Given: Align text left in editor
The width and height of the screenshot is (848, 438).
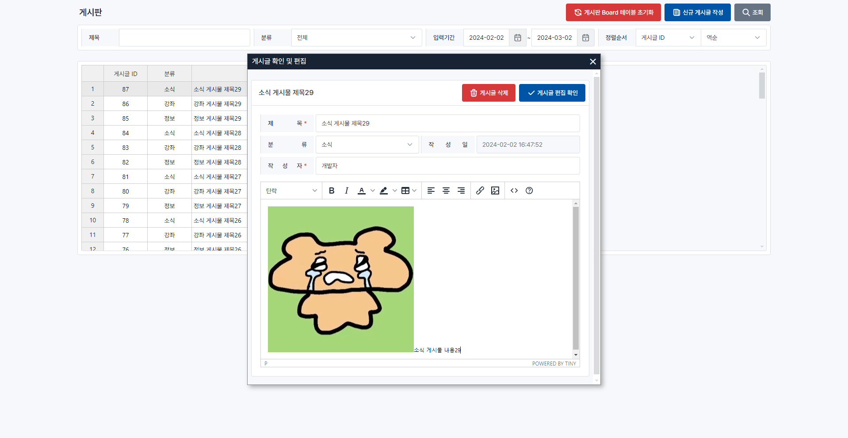Looking at the screenshot, I should tap(431, 190).
